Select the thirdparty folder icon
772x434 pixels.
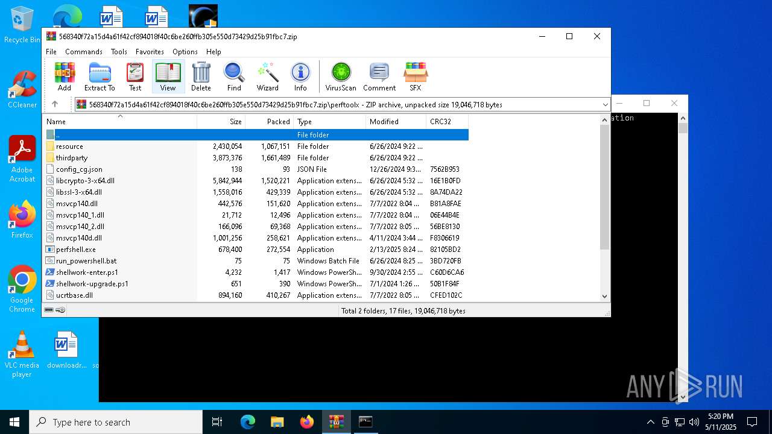click(x=51, y=158)
